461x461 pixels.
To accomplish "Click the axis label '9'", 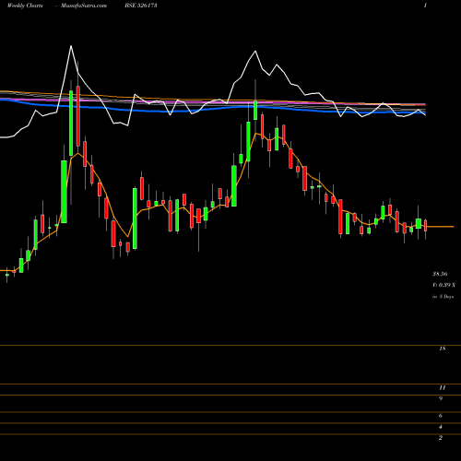I will (x=441, y=398).
